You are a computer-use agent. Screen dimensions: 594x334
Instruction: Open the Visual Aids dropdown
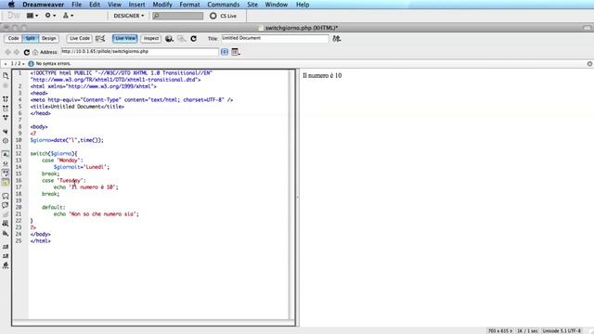tap(182, 38)
